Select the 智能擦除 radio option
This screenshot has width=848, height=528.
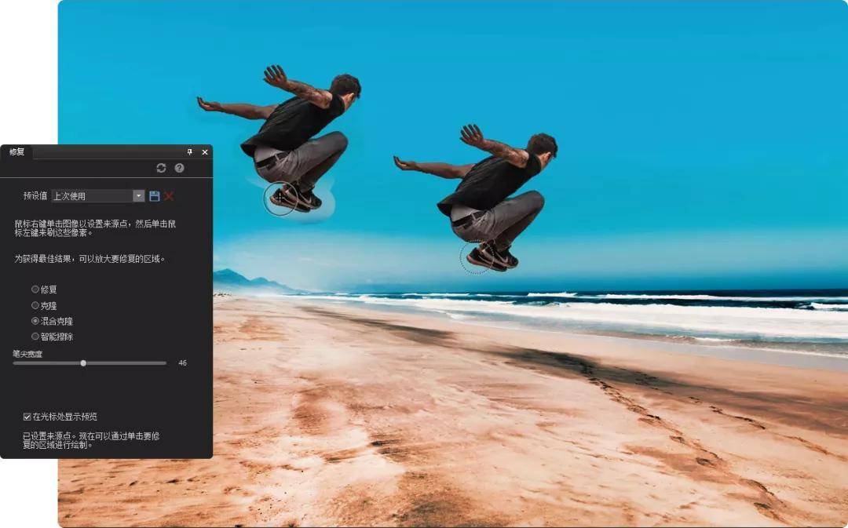tap(35, 337)
